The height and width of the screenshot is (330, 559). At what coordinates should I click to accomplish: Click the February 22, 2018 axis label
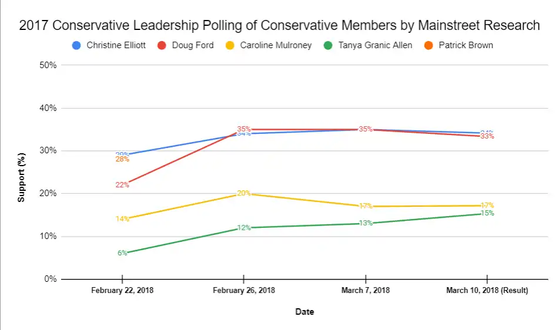pyautogui.click(x=122, y=290)
